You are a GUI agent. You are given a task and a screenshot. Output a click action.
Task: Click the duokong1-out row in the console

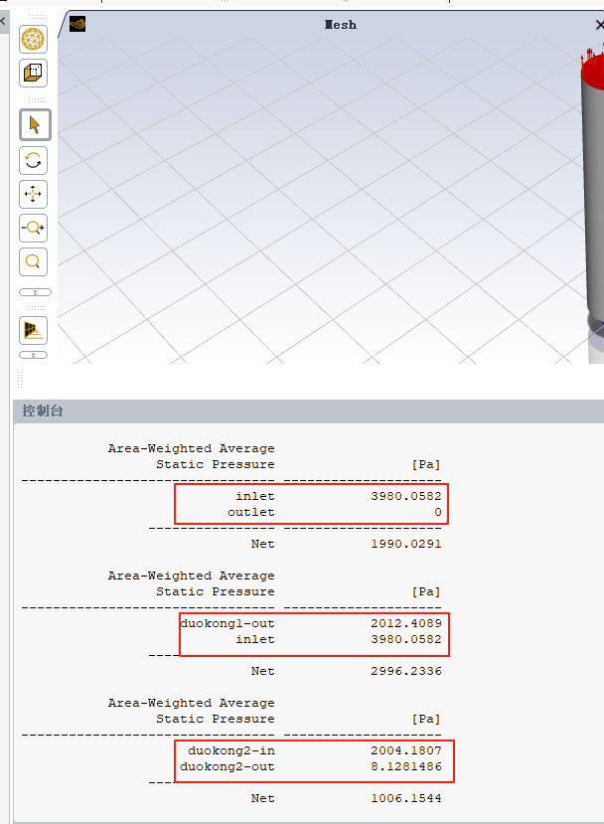(227, 623)
